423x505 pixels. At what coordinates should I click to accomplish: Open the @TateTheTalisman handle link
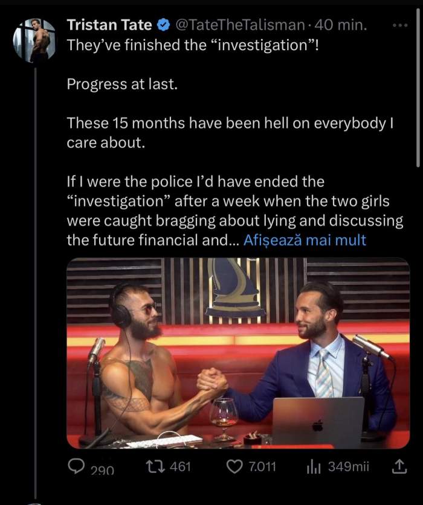point(240,25)
